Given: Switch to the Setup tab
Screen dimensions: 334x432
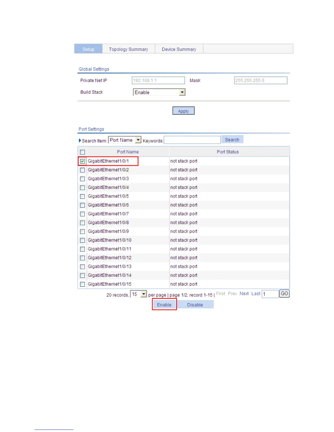Looking at the screenshot, I should tap(88, 49).
